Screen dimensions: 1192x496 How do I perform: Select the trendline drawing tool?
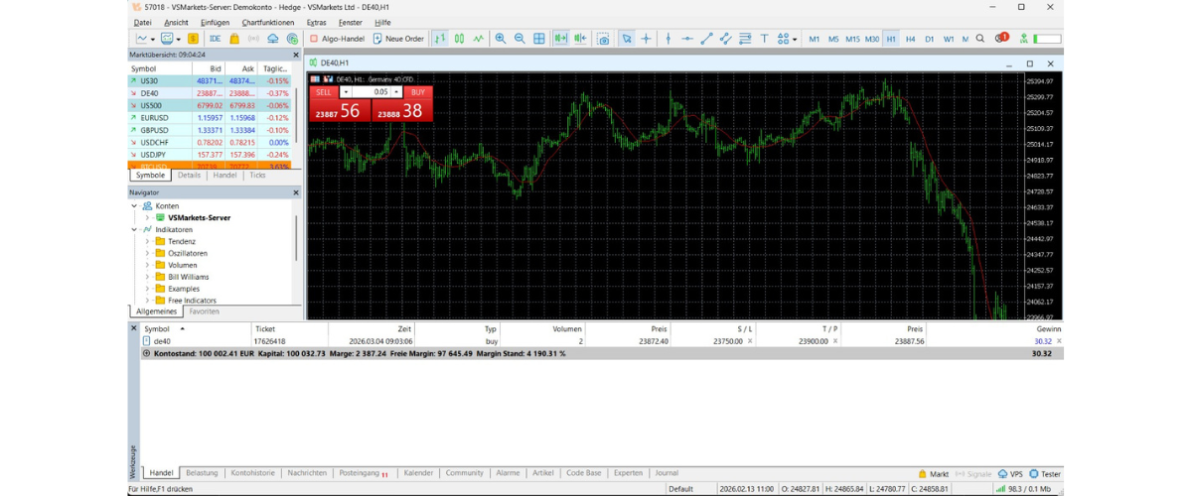706,39
